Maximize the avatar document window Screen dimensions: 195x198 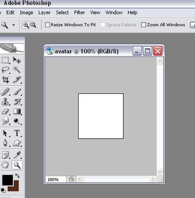pos(147,51)
